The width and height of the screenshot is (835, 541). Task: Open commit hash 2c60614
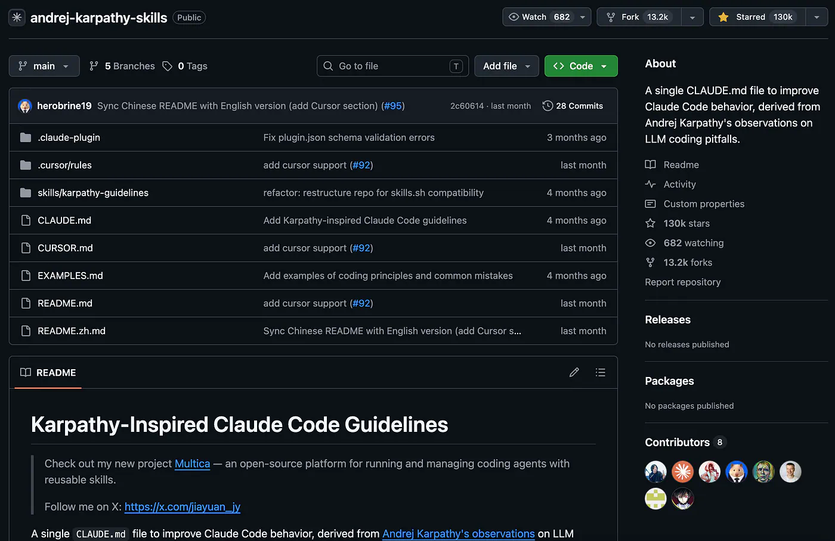click(x=467, y=106)
